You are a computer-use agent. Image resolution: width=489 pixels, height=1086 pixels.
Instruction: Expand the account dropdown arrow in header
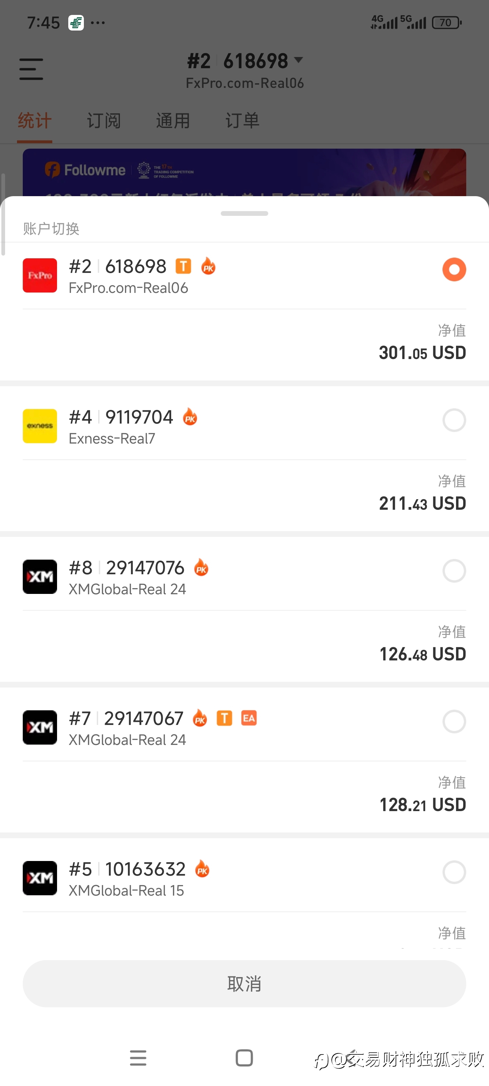coord(298,60)
